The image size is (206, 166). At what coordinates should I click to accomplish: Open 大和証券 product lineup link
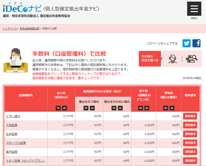[12, 125]
